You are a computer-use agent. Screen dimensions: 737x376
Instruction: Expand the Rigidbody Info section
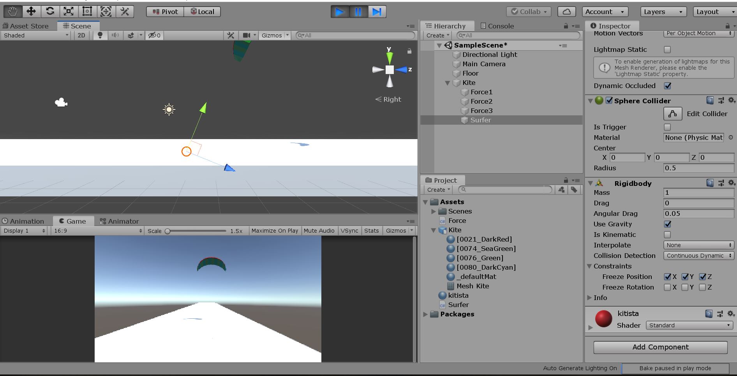coord(589,298)
